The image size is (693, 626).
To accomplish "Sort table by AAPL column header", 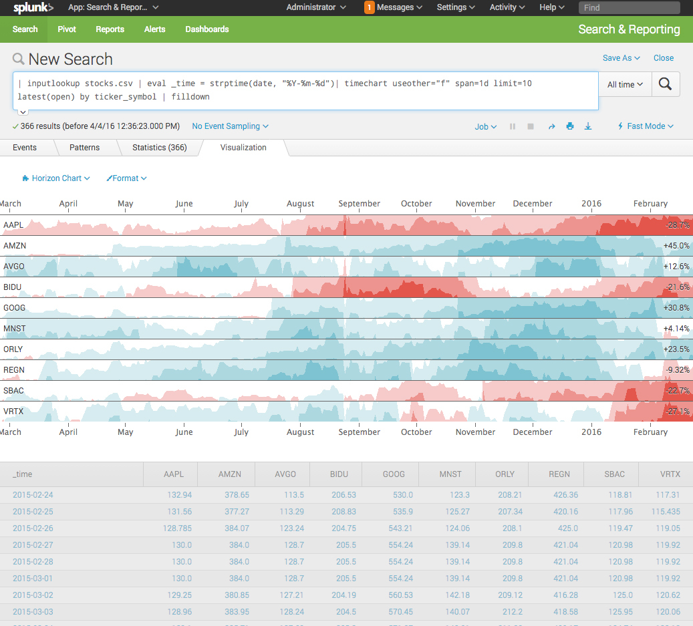I will pos(174,474).
